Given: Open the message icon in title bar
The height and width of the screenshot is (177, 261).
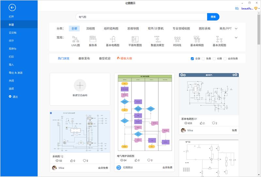Looking at the screenshot, I should click(237, 8).
